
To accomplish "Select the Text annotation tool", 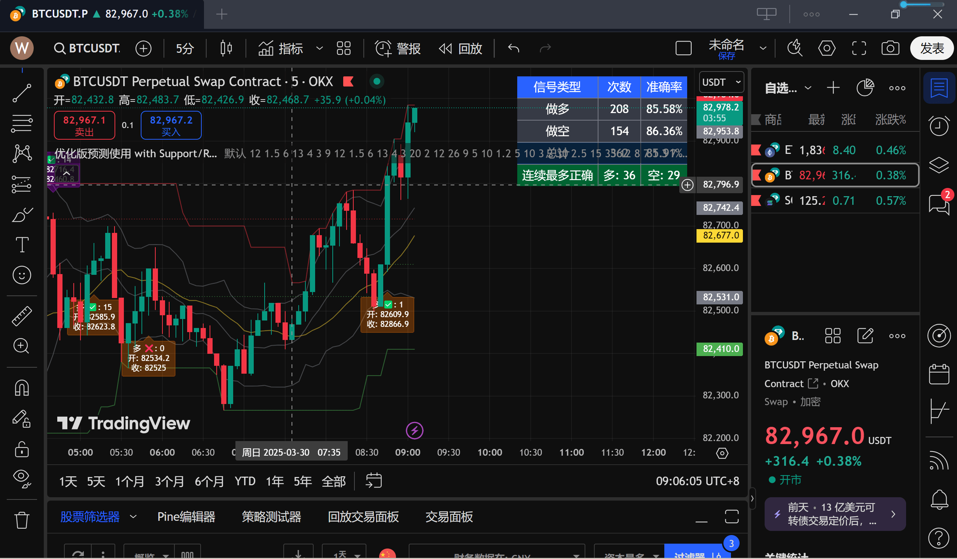I will tap(22, 245).
